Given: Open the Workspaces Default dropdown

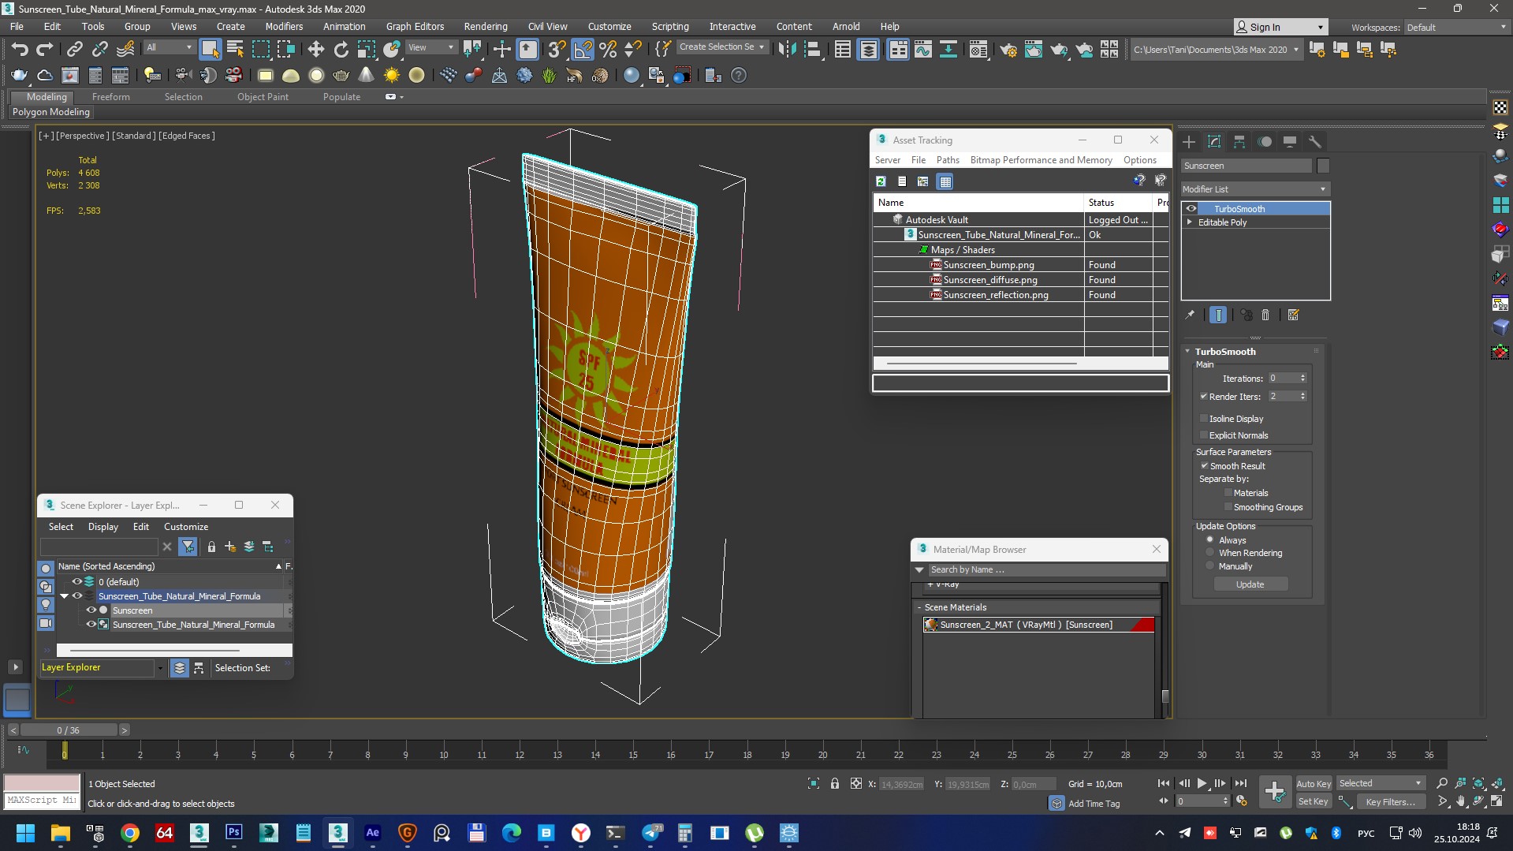Looking at the screenshot, I should point(1457,28).
